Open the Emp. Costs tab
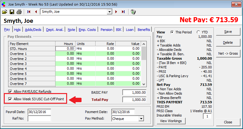 coord(88,30)
